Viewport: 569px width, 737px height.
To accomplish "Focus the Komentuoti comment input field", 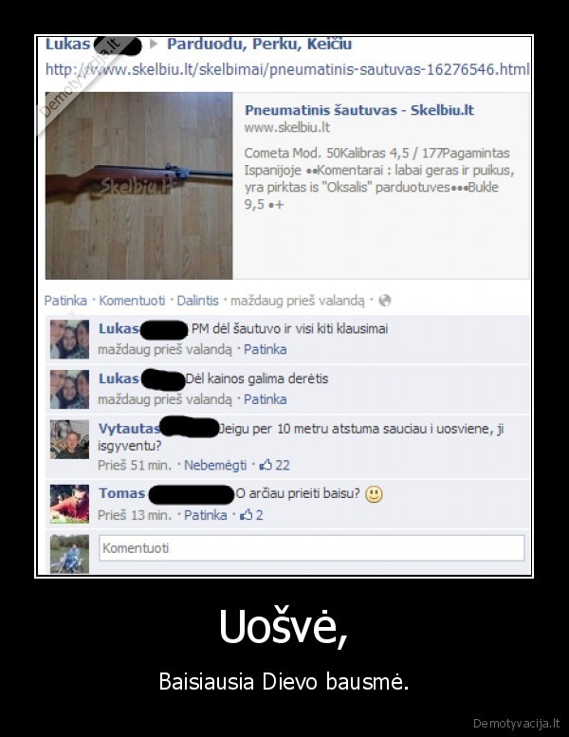I will [311, 548].
